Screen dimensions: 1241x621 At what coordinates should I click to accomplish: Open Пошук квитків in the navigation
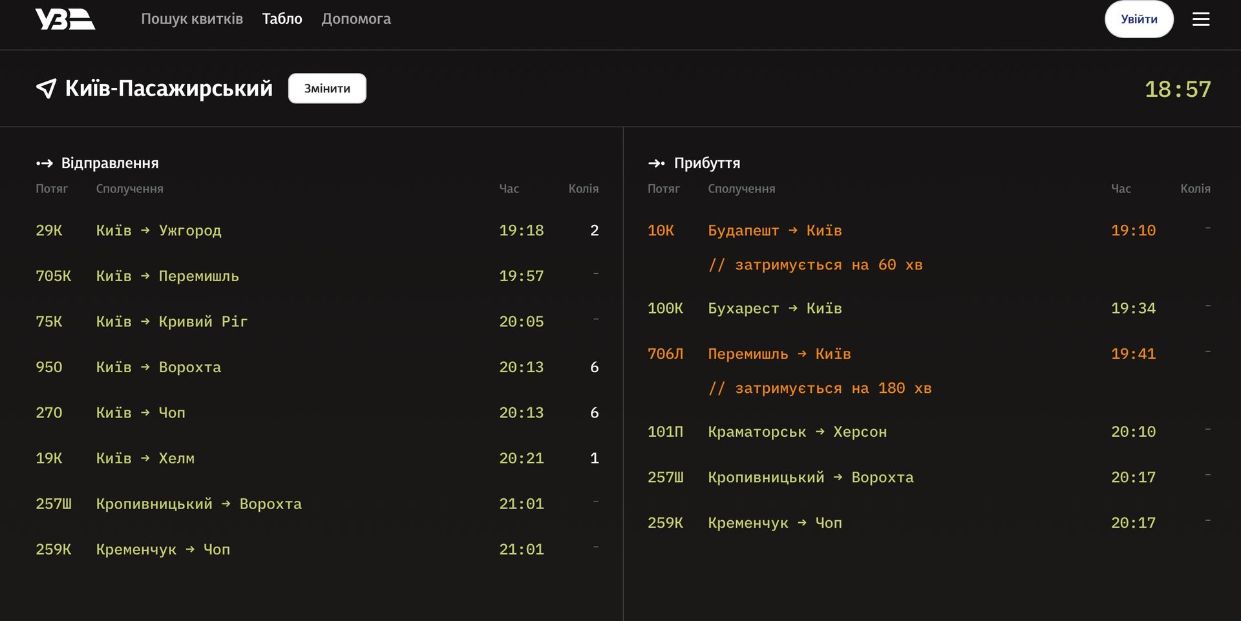pyautogui.click(x=192, y=19)
